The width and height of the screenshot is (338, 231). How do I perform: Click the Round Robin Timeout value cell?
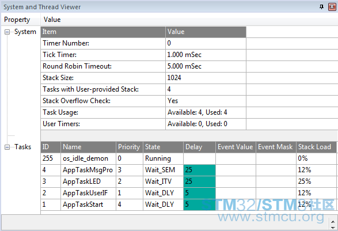206,66
